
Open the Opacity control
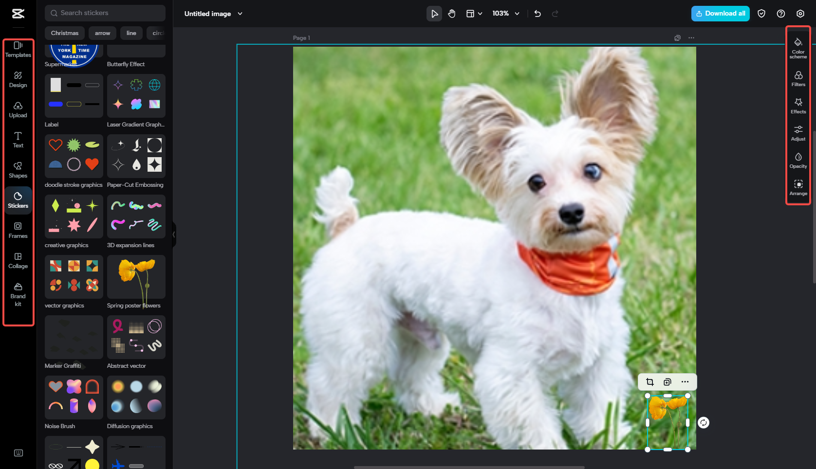coord(798,160)
